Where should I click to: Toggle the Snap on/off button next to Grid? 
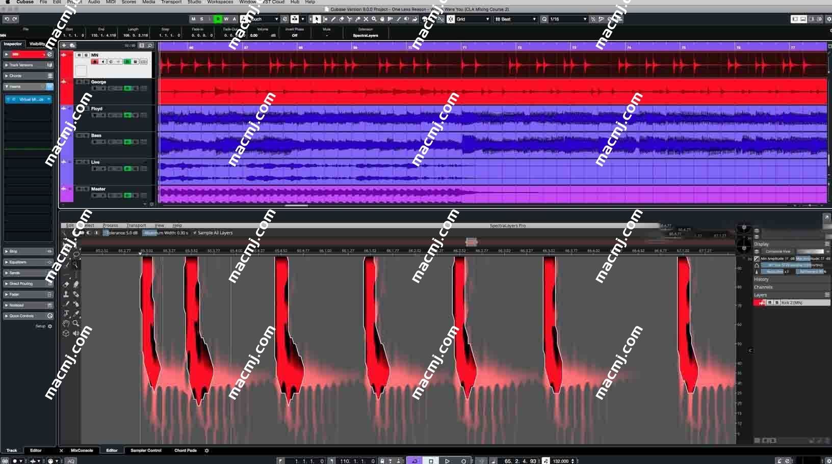coord(451,19)
